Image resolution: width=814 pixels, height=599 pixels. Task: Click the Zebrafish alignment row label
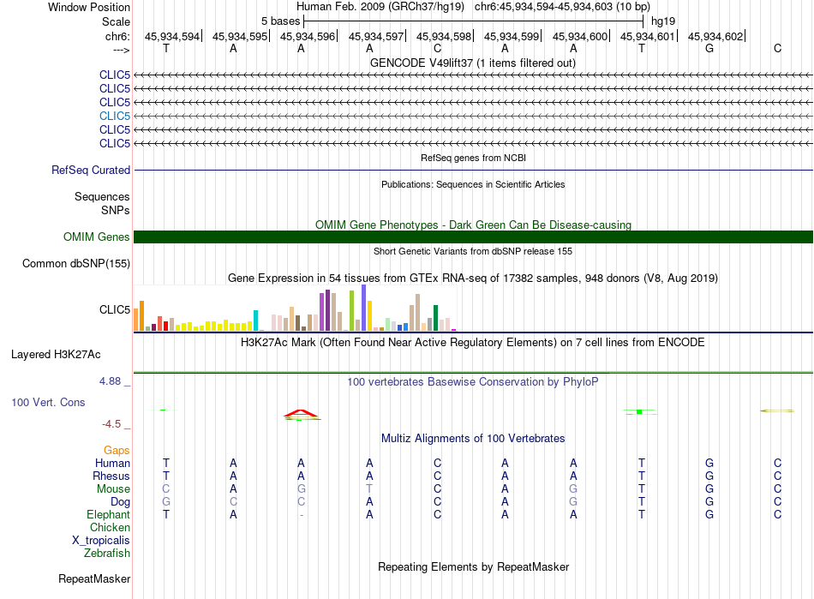coord(106,553)
